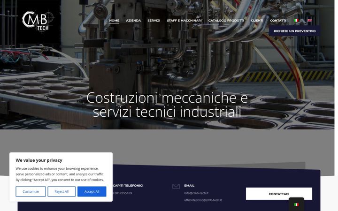
Task: Switch language with the Italian flag in navigation
Action: (296, 21)
